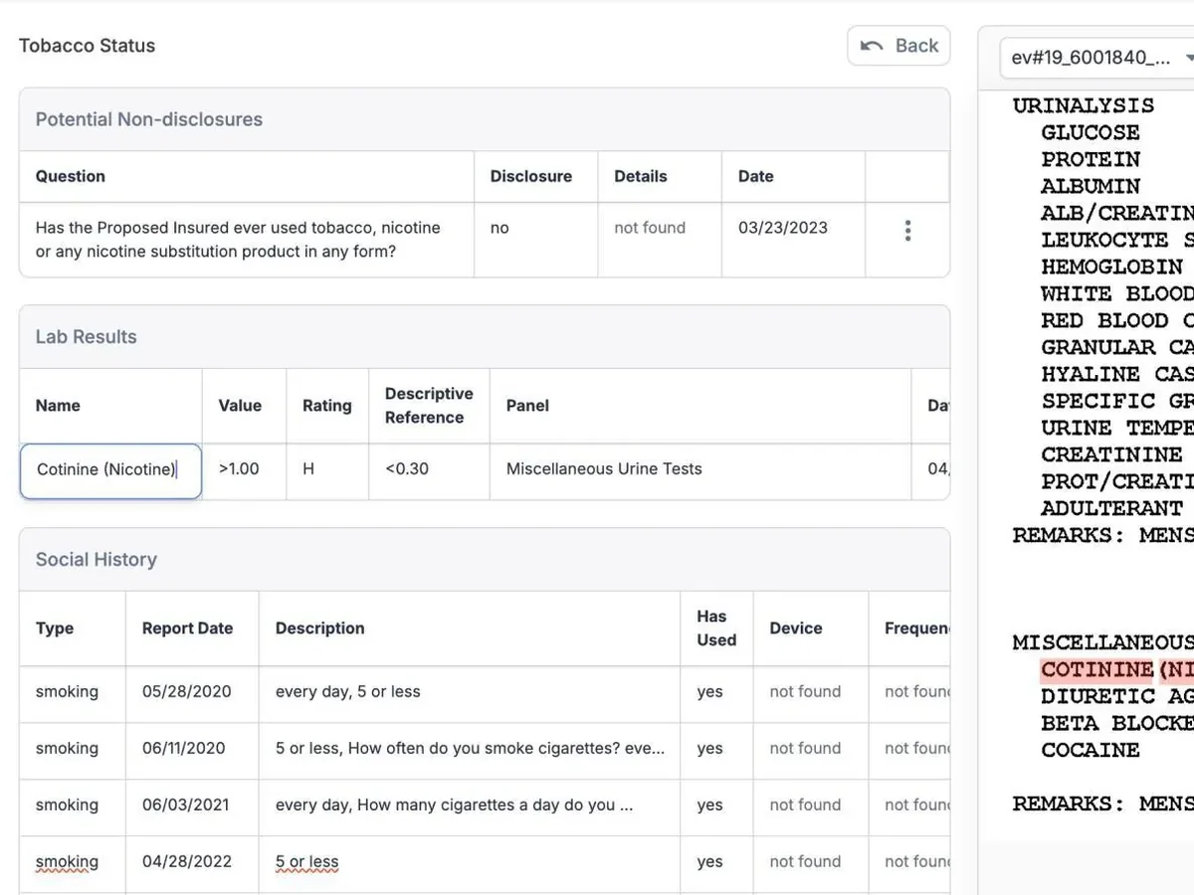Click the DIURETIC line in the document

[x=1117, y=696]
